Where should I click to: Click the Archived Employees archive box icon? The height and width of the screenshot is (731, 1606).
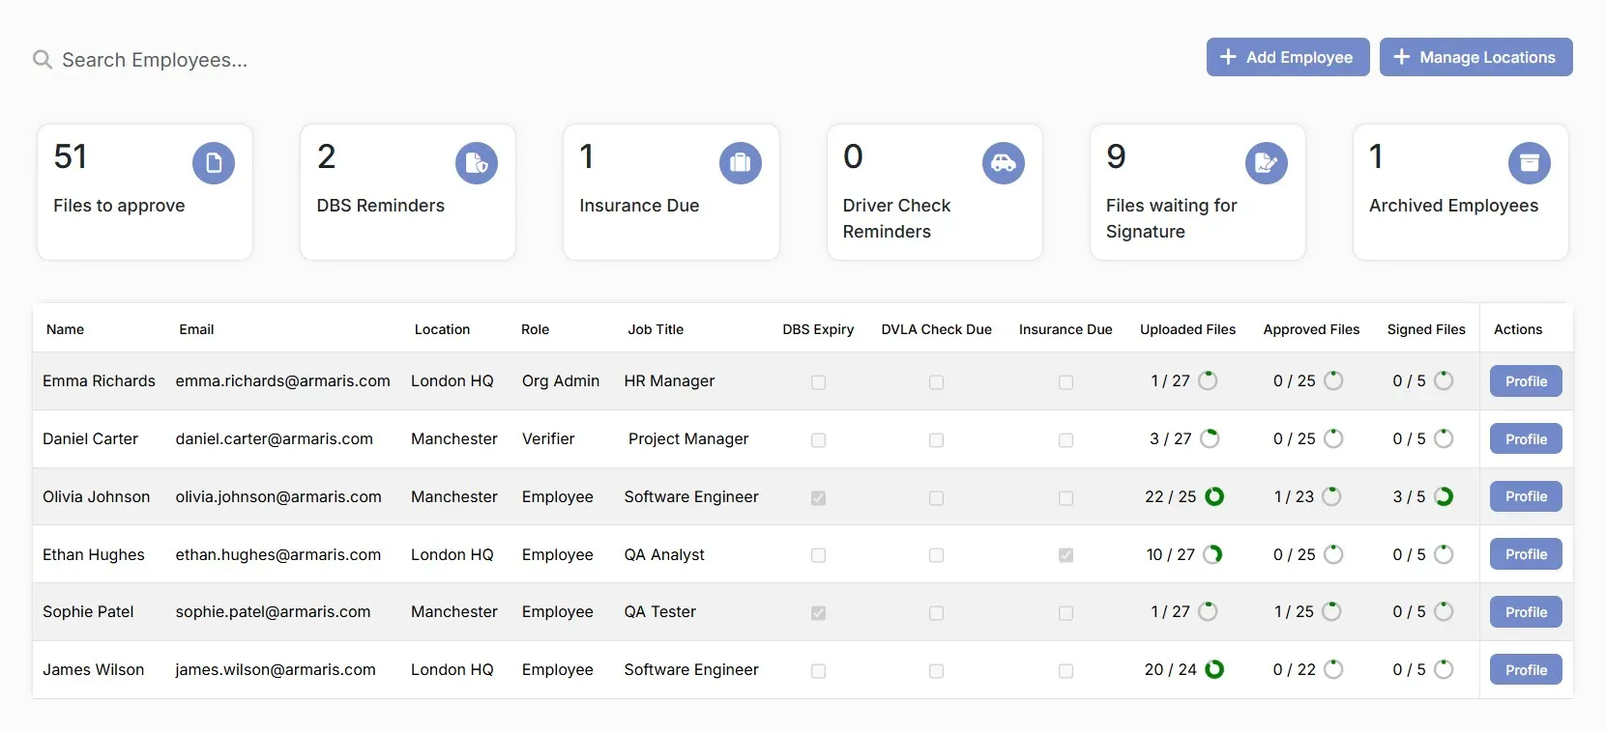pyautogui.click(x=1530, y=163)
